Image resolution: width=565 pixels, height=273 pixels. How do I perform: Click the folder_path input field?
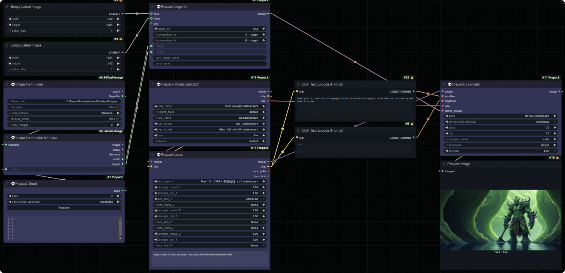pyautogui.click(x=64, y=102)
